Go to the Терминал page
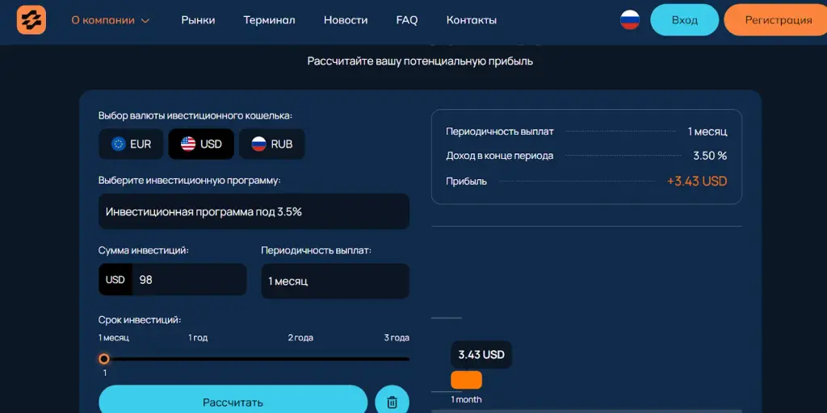This screenshot has width=827, height=413. (x=269, y=20)
